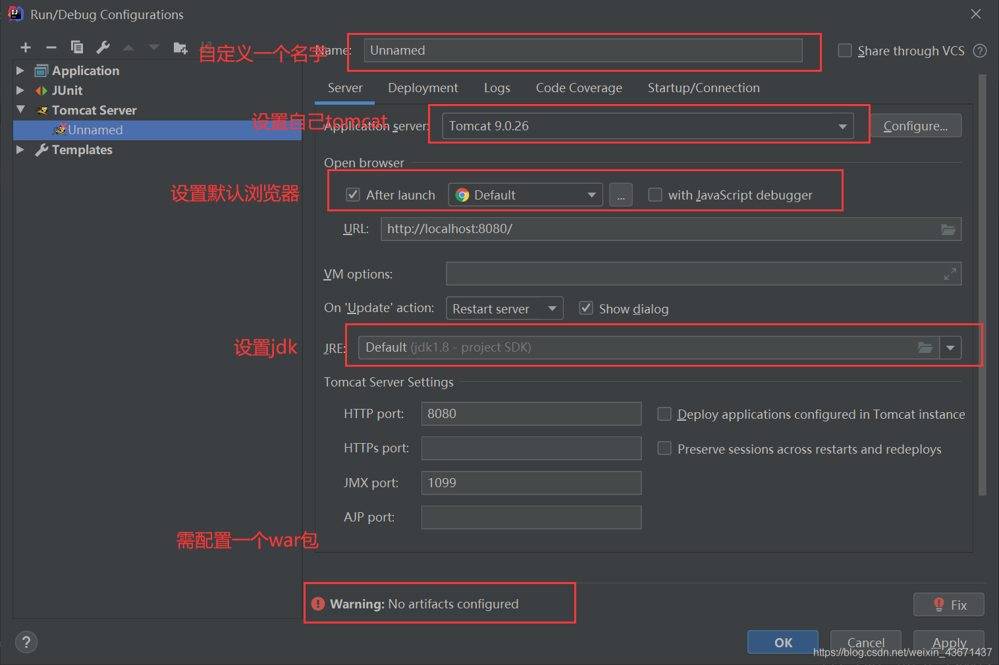Click the help icon beside Share through VCS
This screenshot has height=665, width=999.
point(980,51)
